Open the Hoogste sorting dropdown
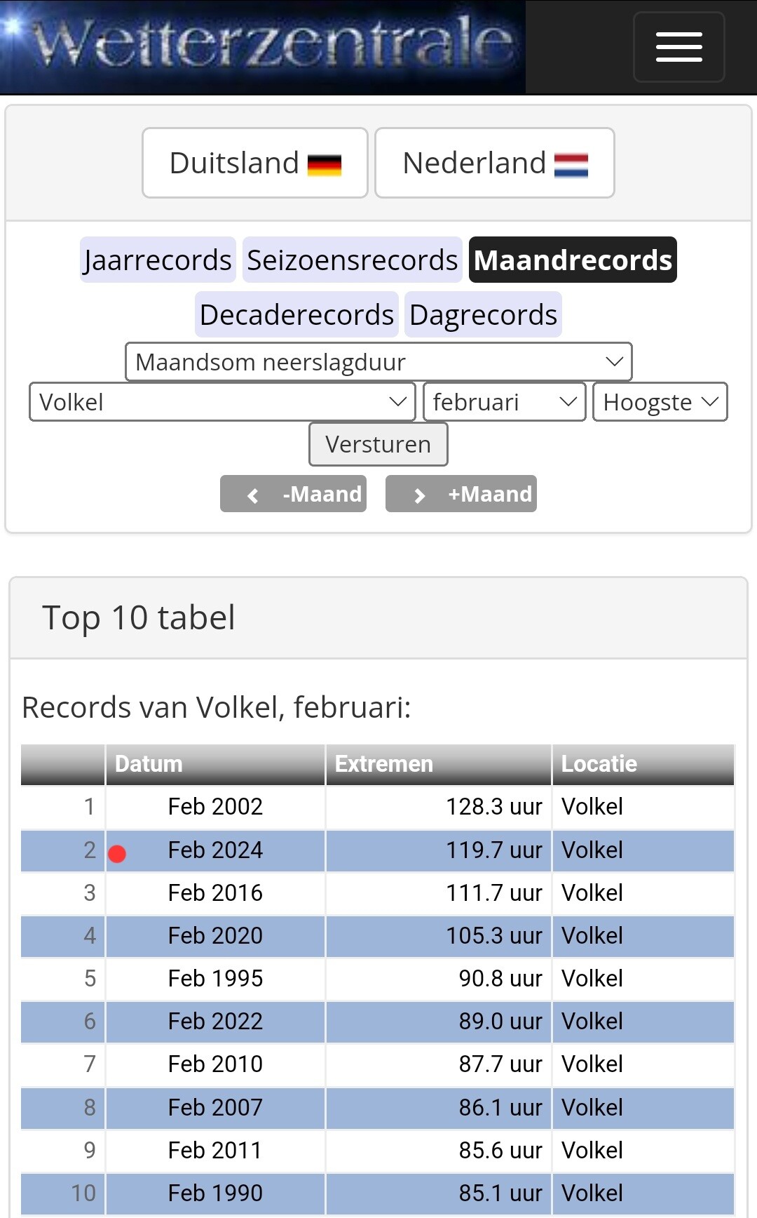Image resolution: width=757 pixels, height=1218 pixels. click(x=660, y=402)
